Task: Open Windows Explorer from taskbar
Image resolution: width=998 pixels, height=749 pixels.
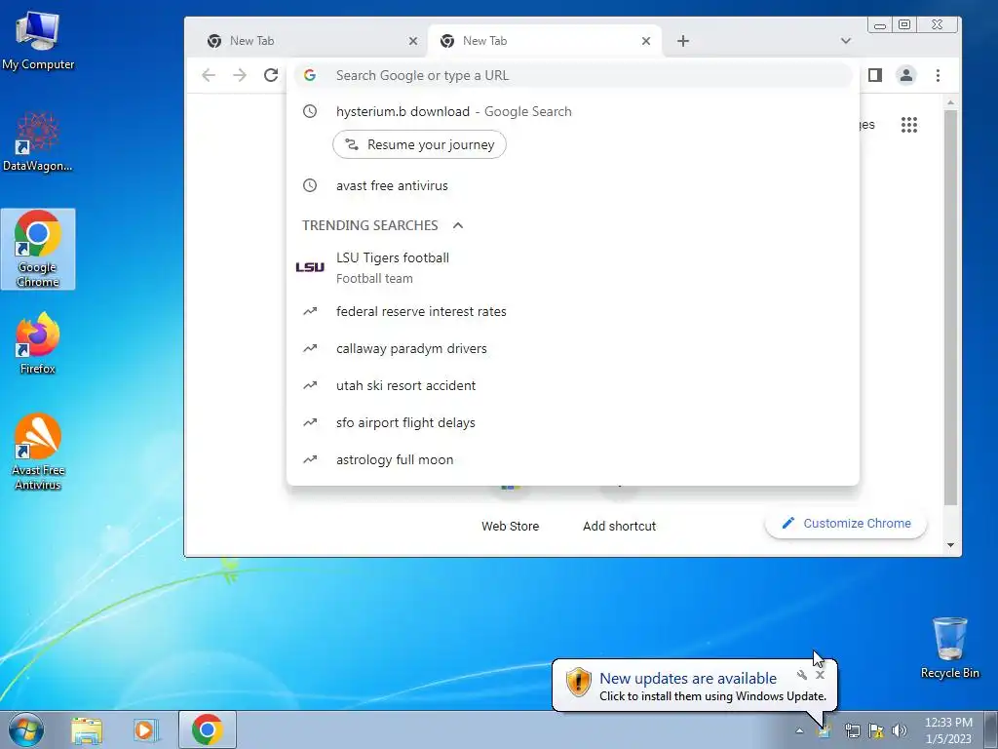Action: [87, 729]
